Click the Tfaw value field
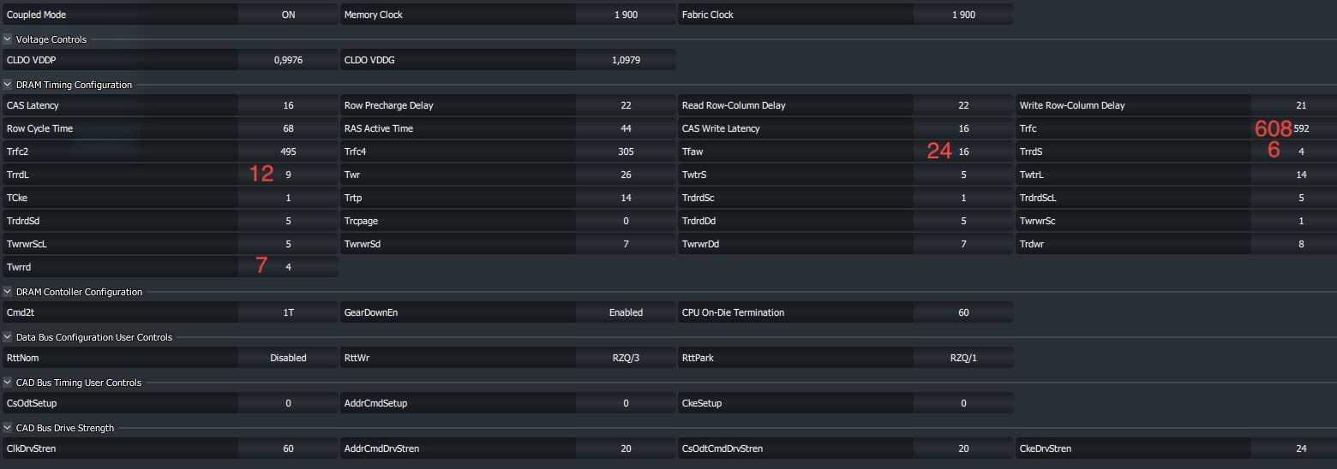The height and width of the screenshot is (469, 1337). click(963, 151)
